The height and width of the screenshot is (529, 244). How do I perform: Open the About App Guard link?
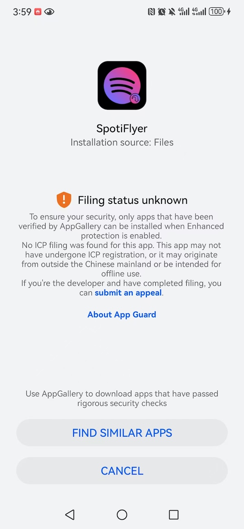[122, 315]
